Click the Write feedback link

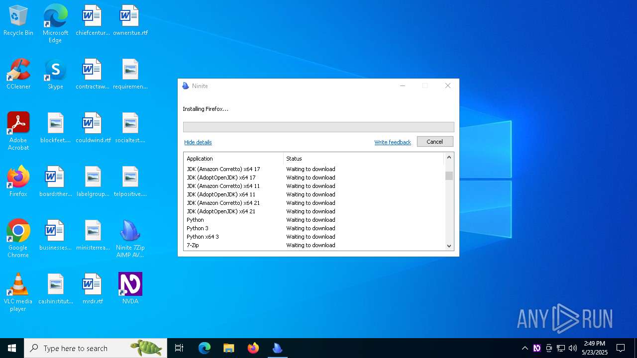[x=393, y=142]
